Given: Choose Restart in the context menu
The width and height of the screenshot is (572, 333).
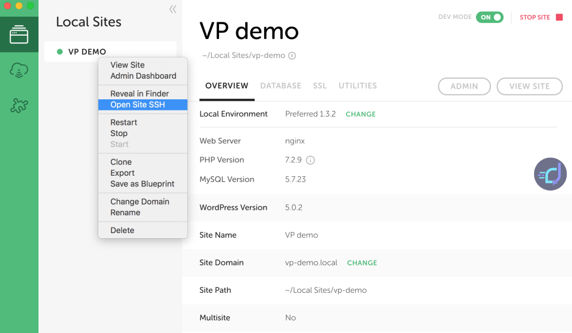Looking at the screenshot, I should 123,122.
